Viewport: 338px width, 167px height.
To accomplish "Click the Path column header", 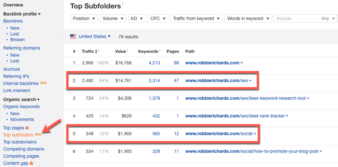I will pyautogui.click(x=190, y=51).
